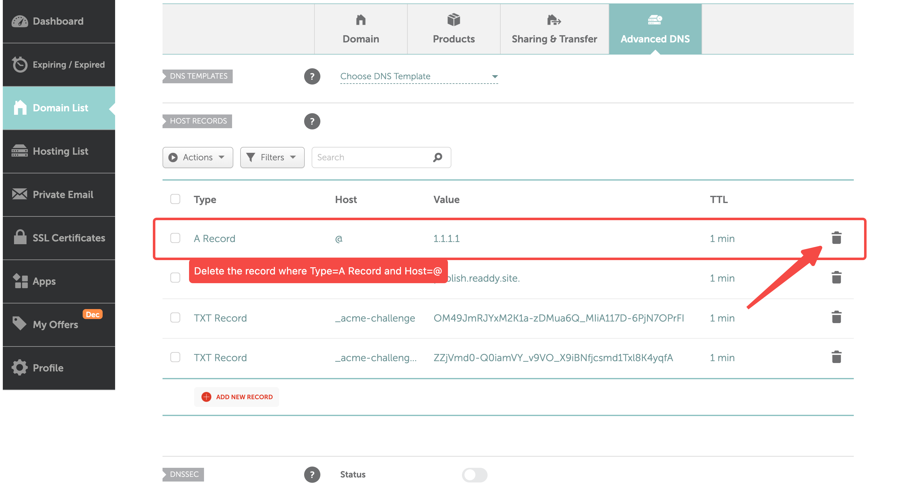
Task: Click the help icon beside DNS TEMPLATES
Action: tap(312, 76)
